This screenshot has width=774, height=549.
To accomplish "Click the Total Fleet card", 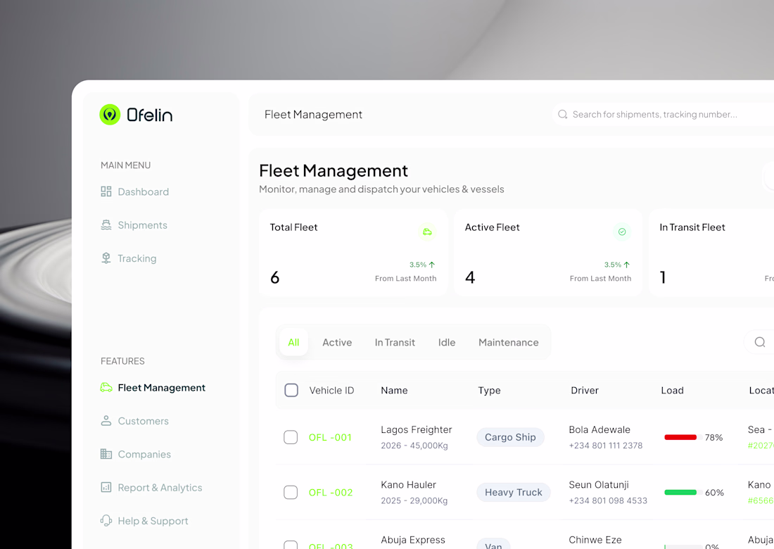I will pyautogui.click(x=353, y=252).
